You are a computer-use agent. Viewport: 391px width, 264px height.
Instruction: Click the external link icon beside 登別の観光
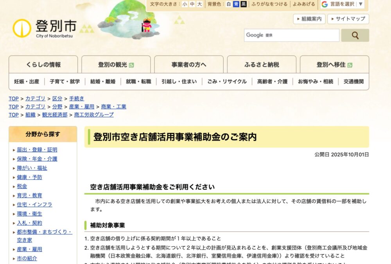(x=131, y=65)
